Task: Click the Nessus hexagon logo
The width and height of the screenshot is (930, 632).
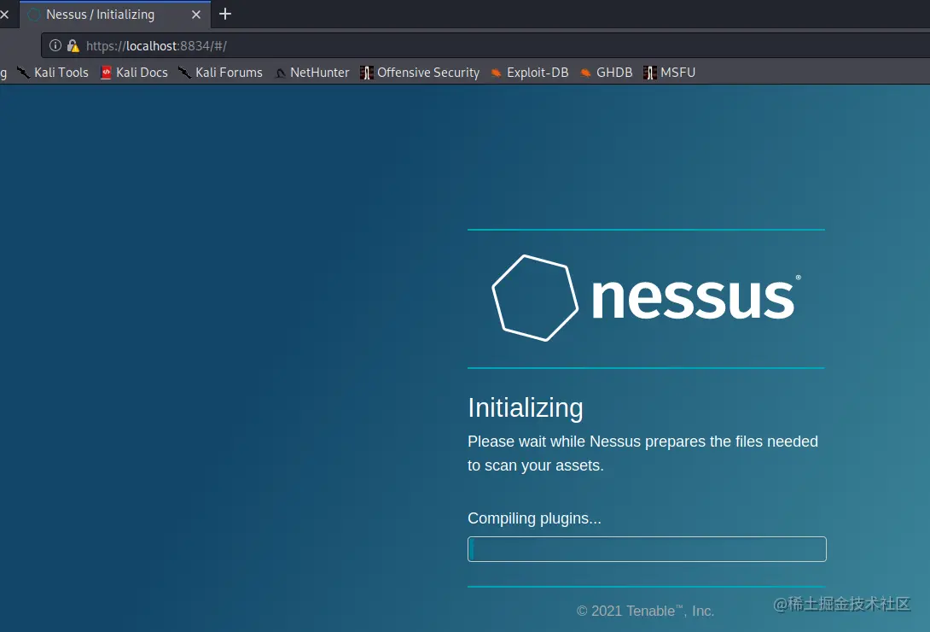Action: [535, 298]
